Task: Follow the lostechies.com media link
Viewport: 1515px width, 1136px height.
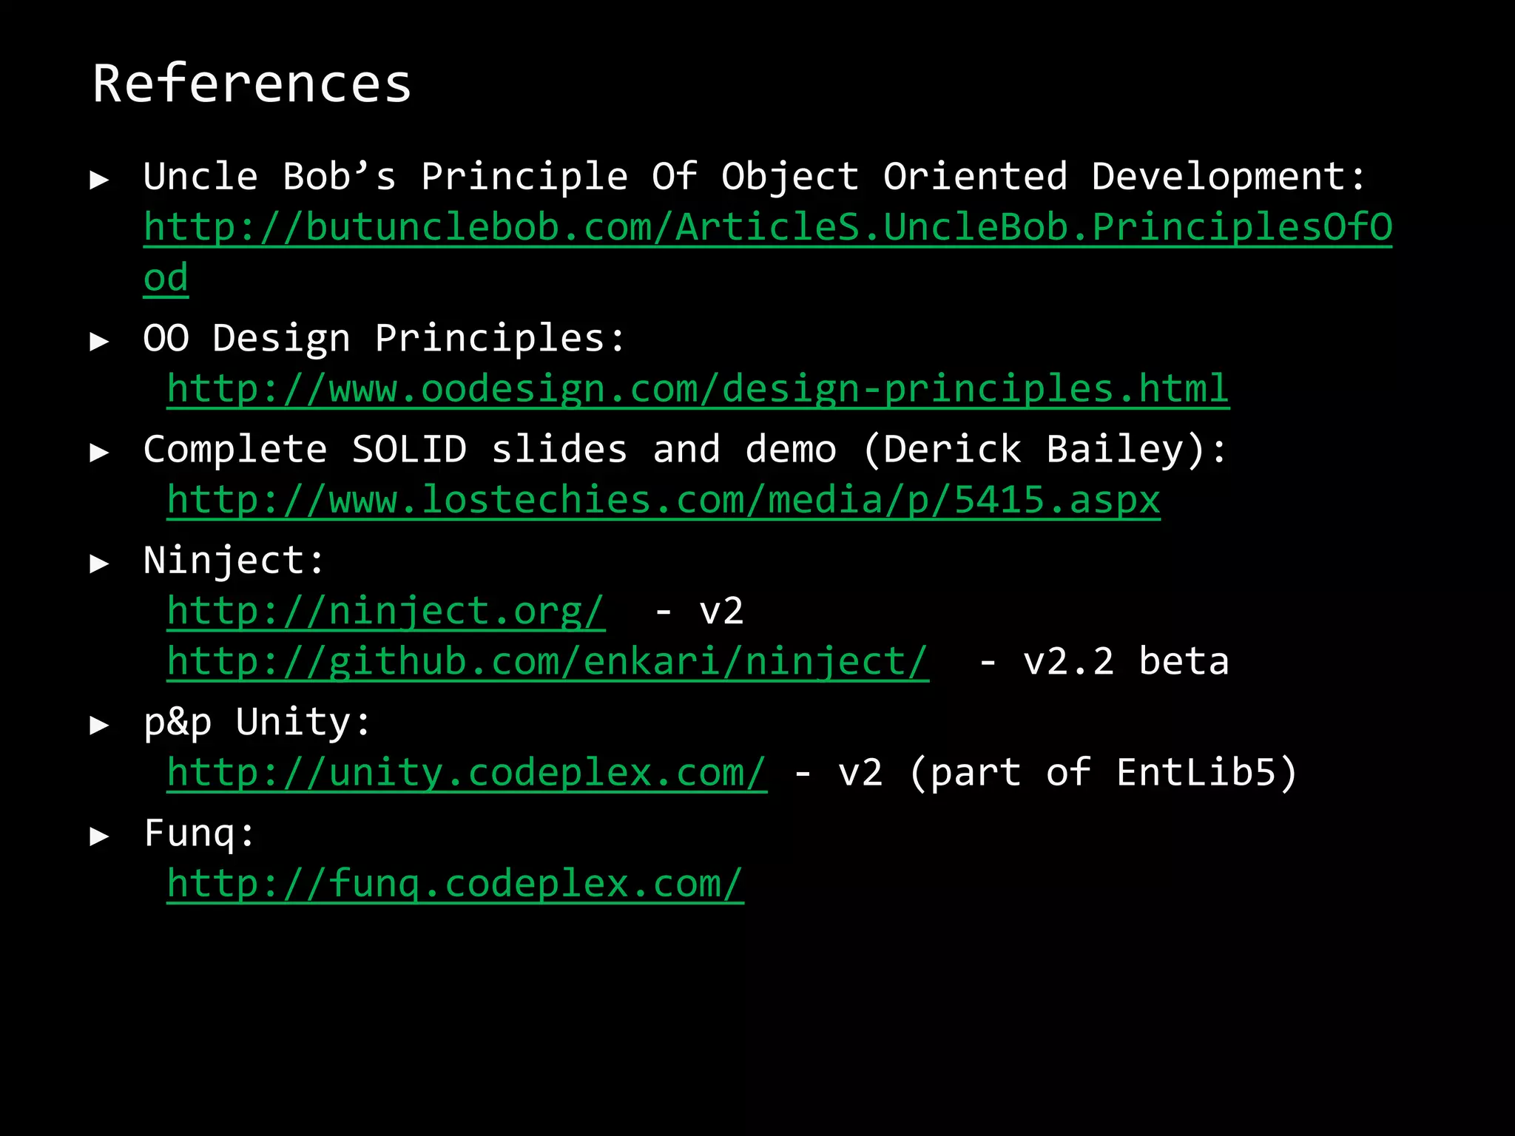Action: pos(664,500)
